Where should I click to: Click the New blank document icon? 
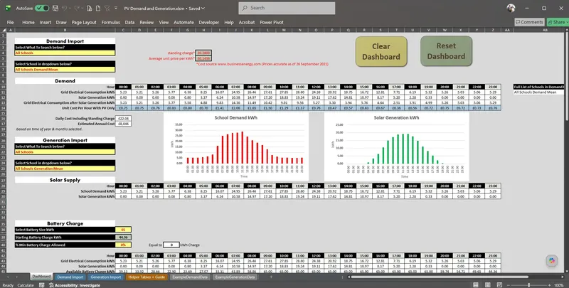pos(98,8)
